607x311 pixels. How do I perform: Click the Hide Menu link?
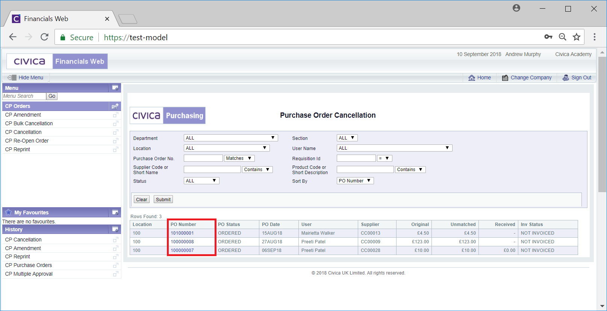coord(31,77)
